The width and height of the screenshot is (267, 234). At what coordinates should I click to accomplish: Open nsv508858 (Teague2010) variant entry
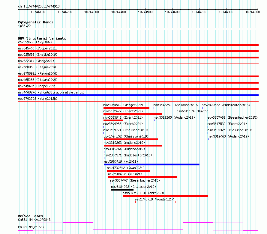click(x=38, y=67)
